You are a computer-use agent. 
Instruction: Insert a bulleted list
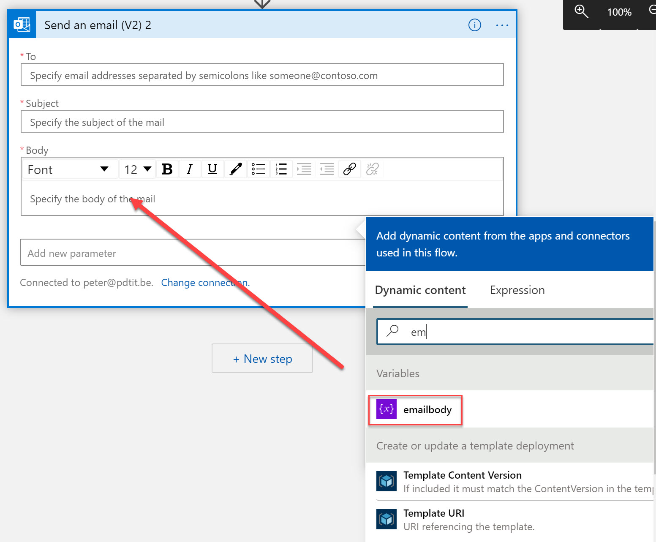pos(258,169)
